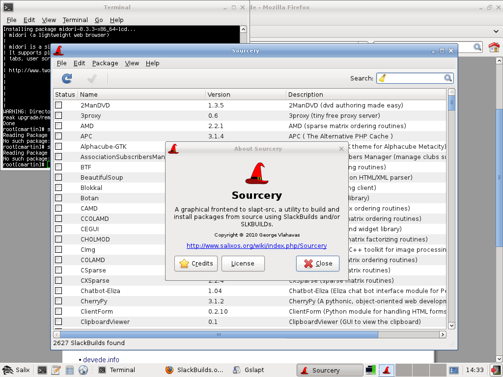The height and width of the screenshot is (377, 503).
Task: Click the Credits button
Action: (x=196, y=264)
